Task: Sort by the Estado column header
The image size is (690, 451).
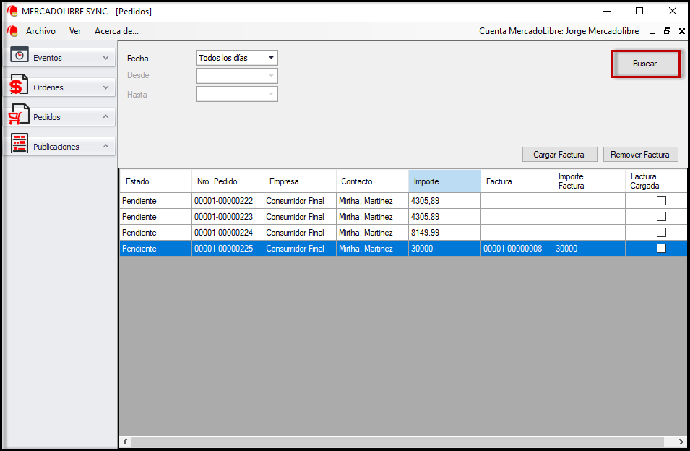Action: 156,181
